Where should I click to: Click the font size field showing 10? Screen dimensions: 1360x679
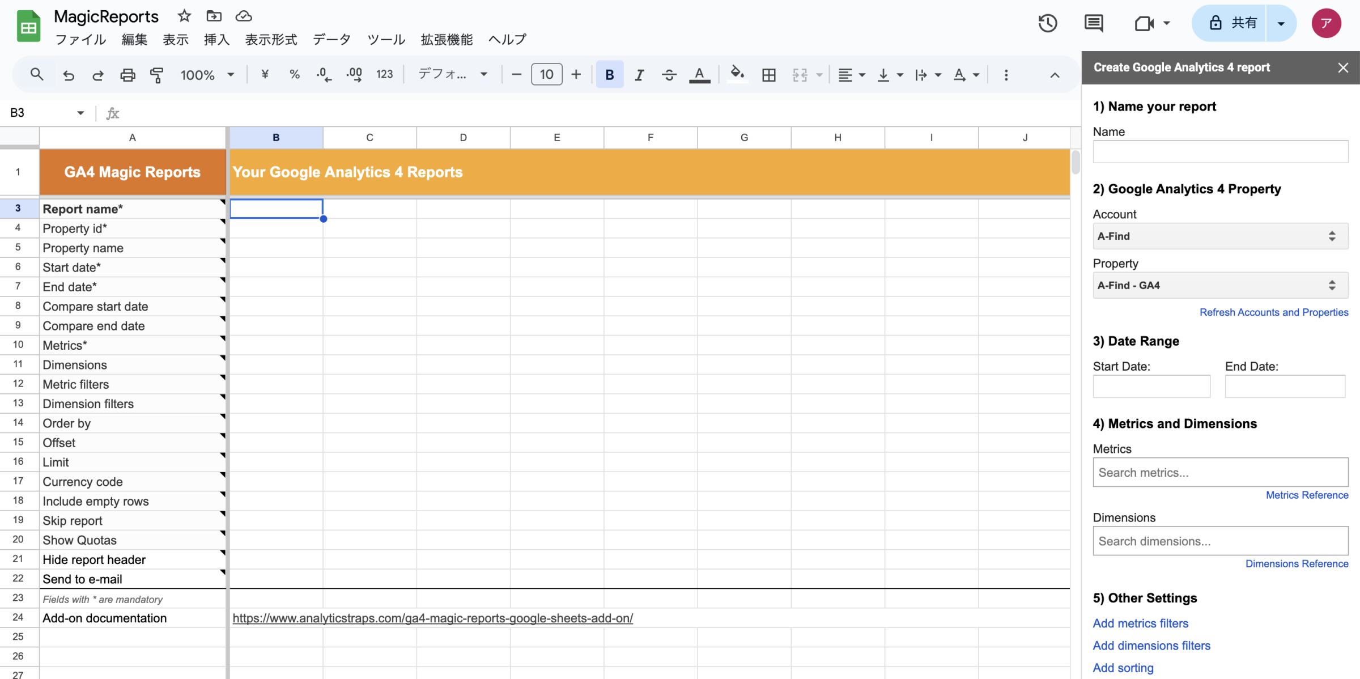pyautogui.click(x=546, y=74)
